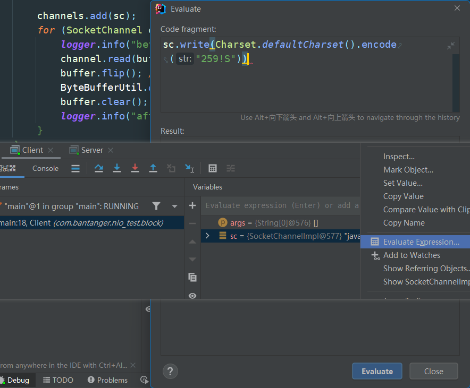Screen dimensions: 470x388
Task: Select Evaluate Expression... from context menu
Action: 421,242
